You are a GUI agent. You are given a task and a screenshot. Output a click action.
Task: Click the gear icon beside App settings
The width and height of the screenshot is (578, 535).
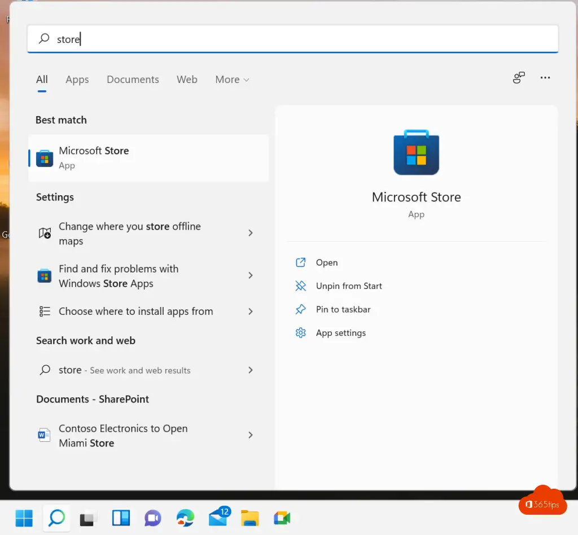300,333
